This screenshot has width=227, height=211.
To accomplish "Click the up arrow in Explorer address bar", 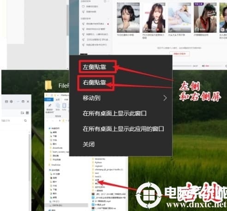I will 60,121.
